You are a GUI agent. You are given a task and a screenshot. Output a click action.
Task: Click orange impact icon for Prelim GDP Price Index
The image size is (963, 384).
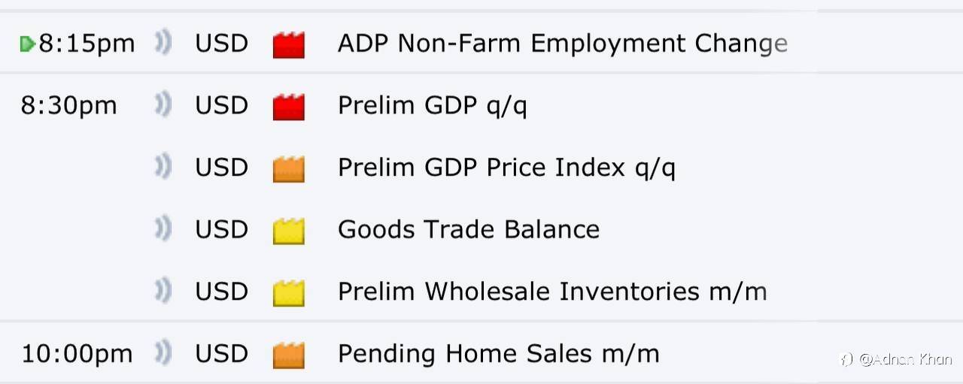(x=289, y=168)
